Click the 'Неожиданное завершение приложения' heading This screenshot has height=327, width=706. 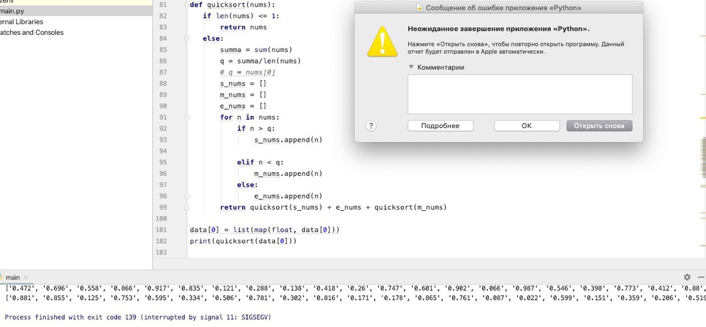point(498,29)
